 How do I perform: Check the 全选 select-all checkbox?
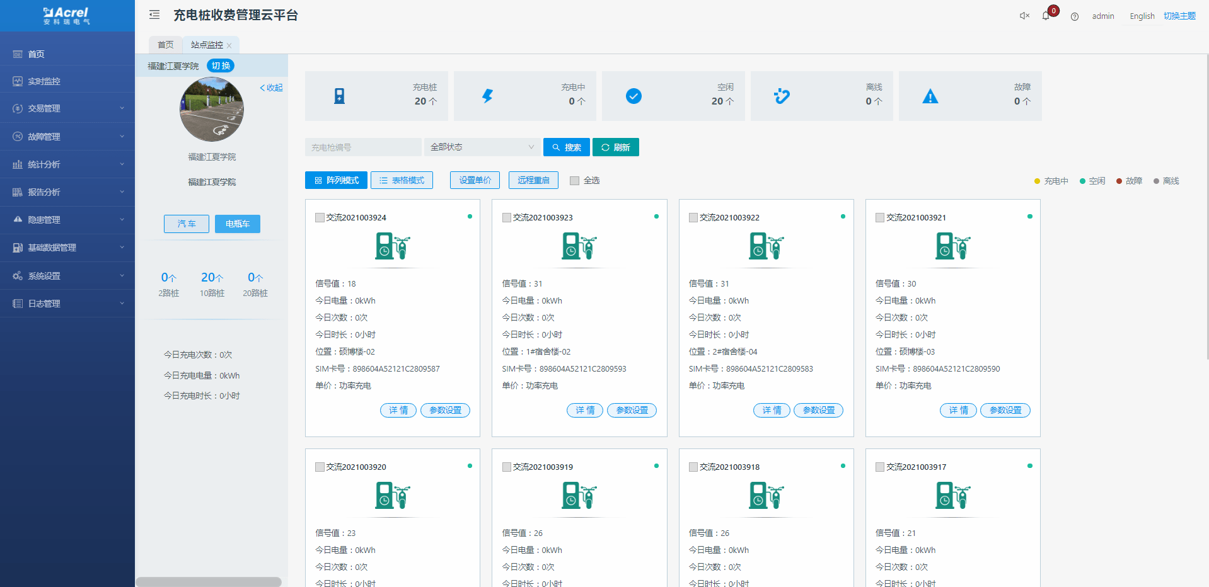pyautogui.click(x=574, y=181)
